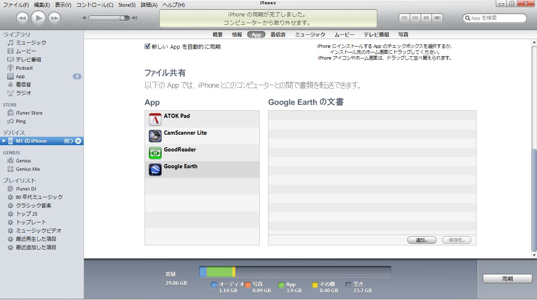Switch to Cover Flow view icon
537x300 pixels.
437,18
